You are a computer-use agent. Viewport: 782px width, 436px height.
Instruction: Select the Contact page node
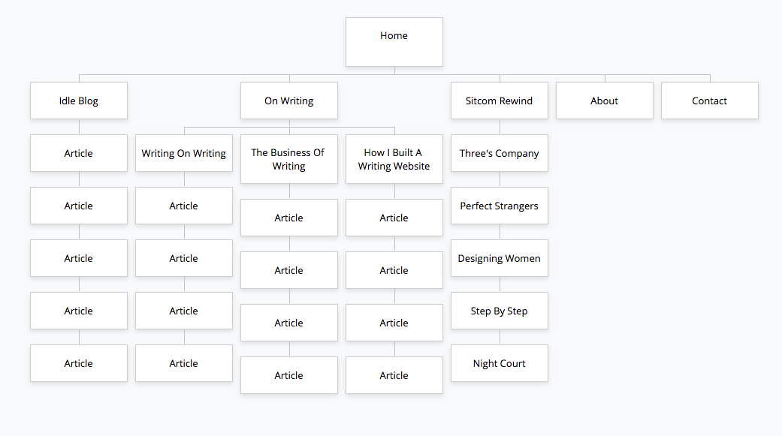click(x=710, y=101)
